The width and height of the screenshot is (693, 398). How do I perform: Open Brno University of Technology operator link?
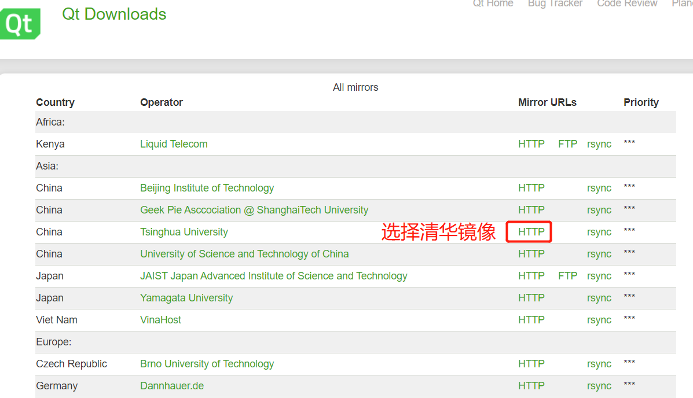click(207, 364)
